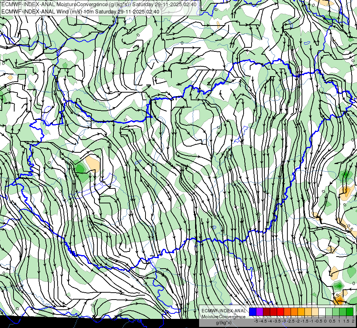Click the MoistureConvergence title line at top

[x=99, y=4]
